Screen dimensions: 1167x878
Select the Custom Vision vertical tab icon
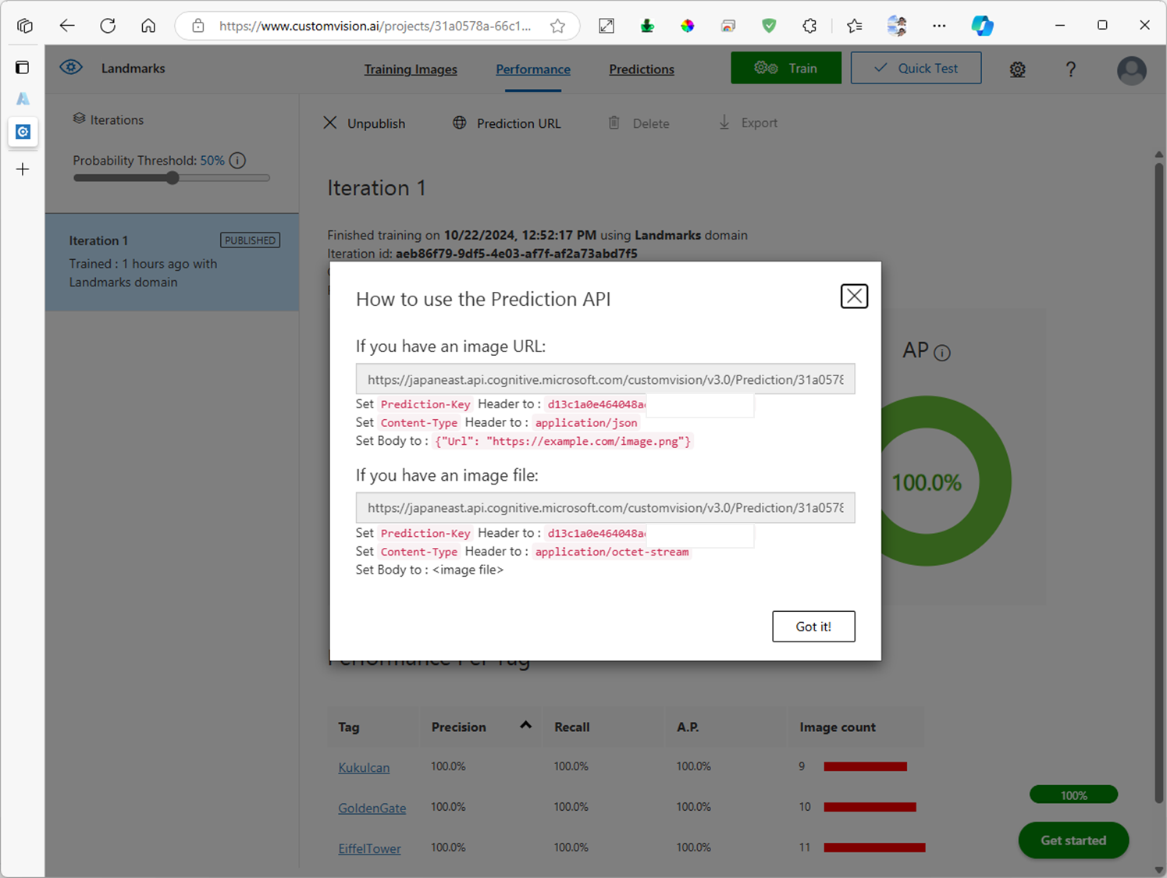click(x=23, y=132)
